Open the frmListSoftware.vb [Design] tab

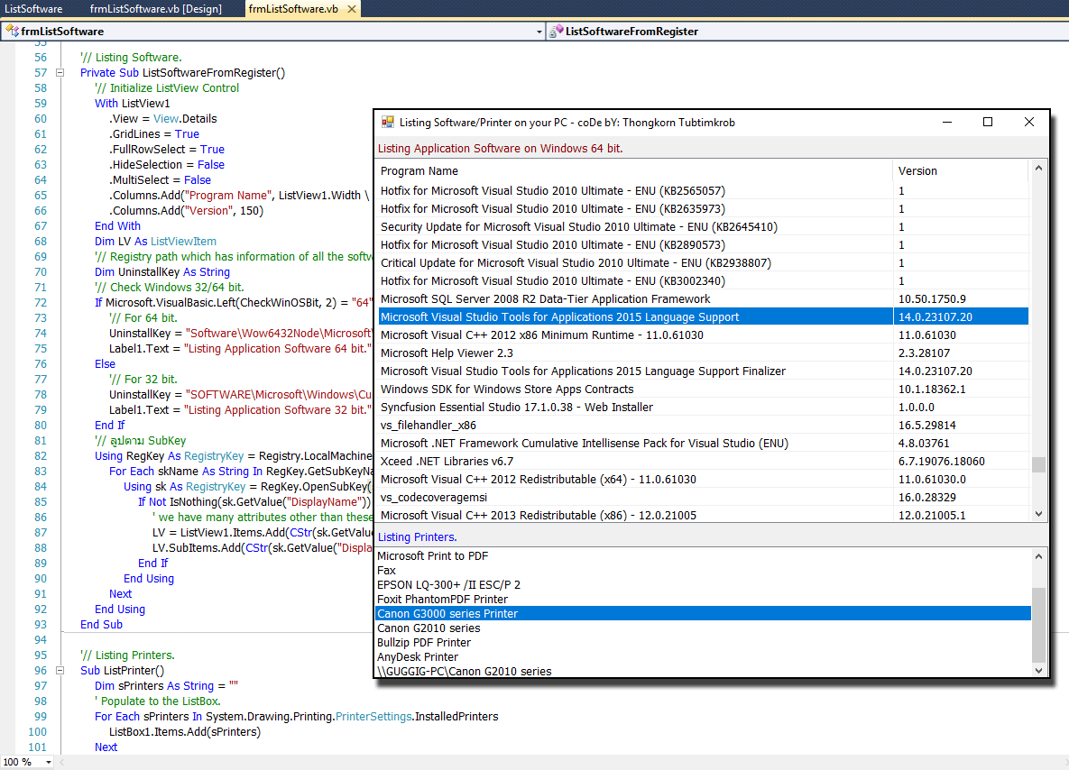(155, 9)
